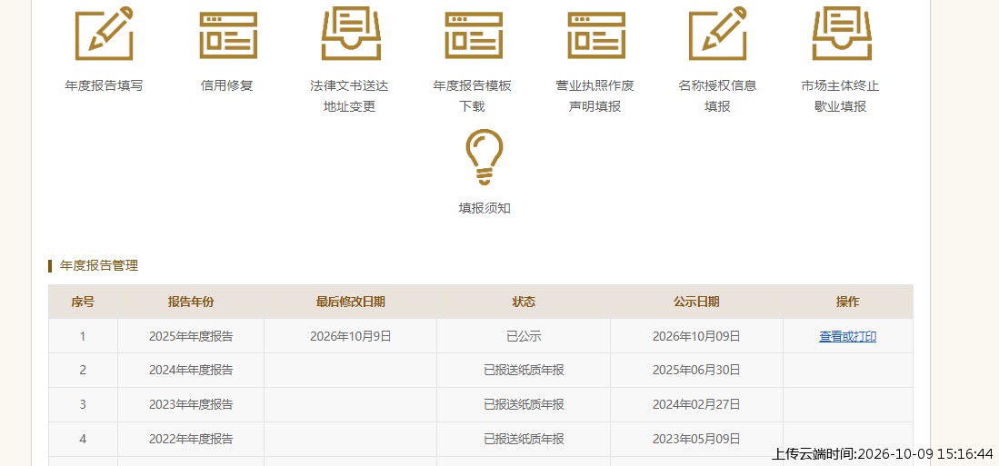999x466 pixels.
Task: Click the 2024年02月27日 publication date cell
Action: [x=696, y=405]
